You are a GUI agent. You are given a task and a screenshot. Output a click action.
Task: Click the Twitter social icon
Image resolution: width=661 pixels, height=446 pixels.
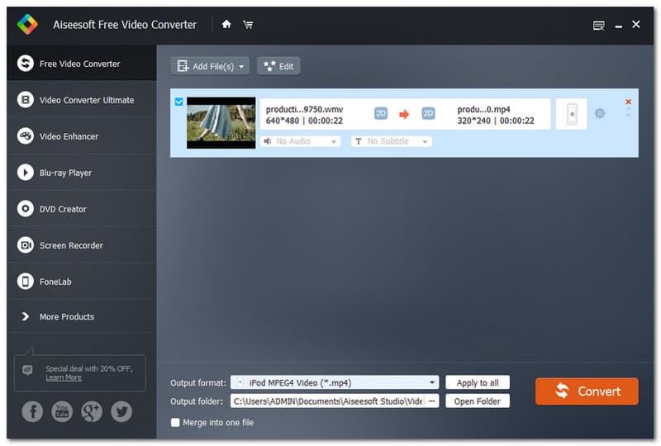[x=121, y=411]
